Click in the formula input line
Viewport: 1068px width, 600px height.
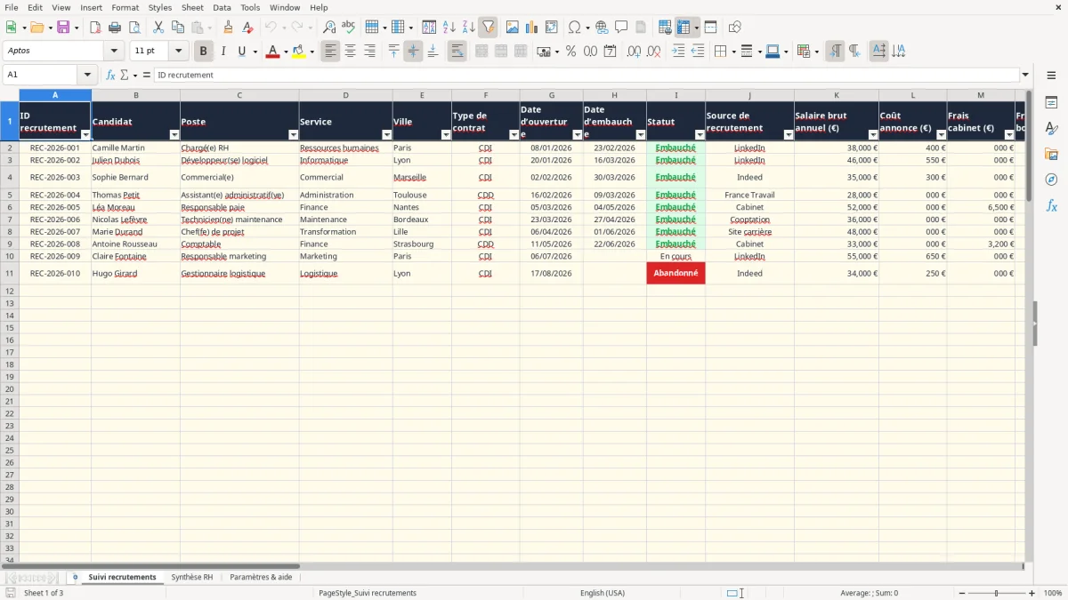(586, 75)
